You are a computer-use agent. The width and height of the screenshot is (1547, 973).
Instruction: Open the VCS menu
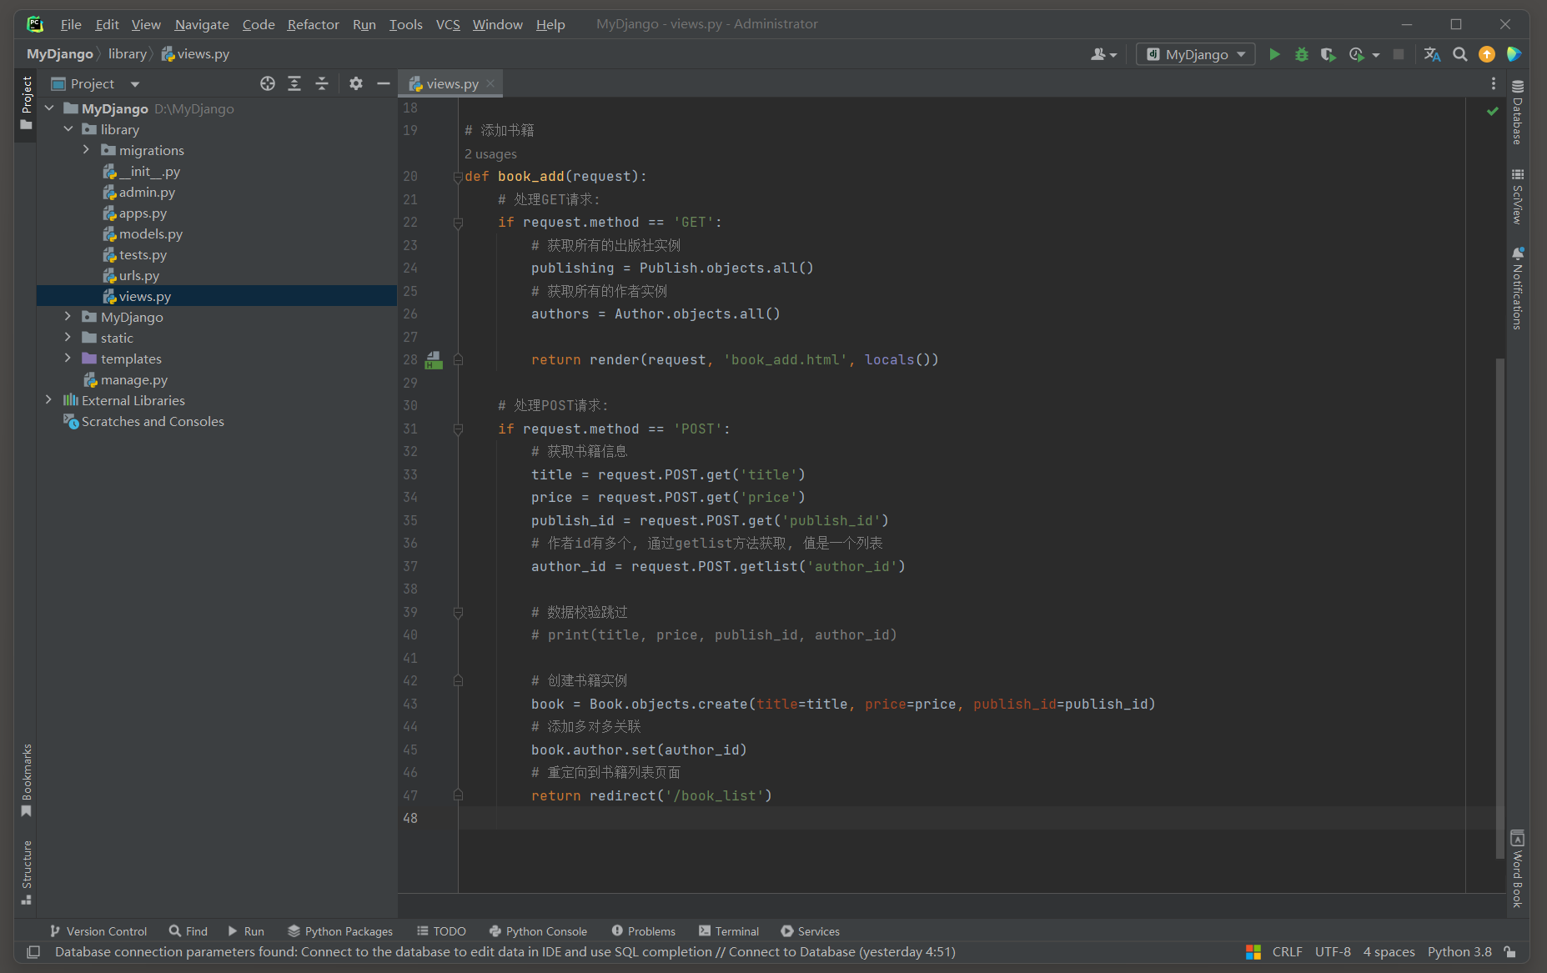pos(448,24)
